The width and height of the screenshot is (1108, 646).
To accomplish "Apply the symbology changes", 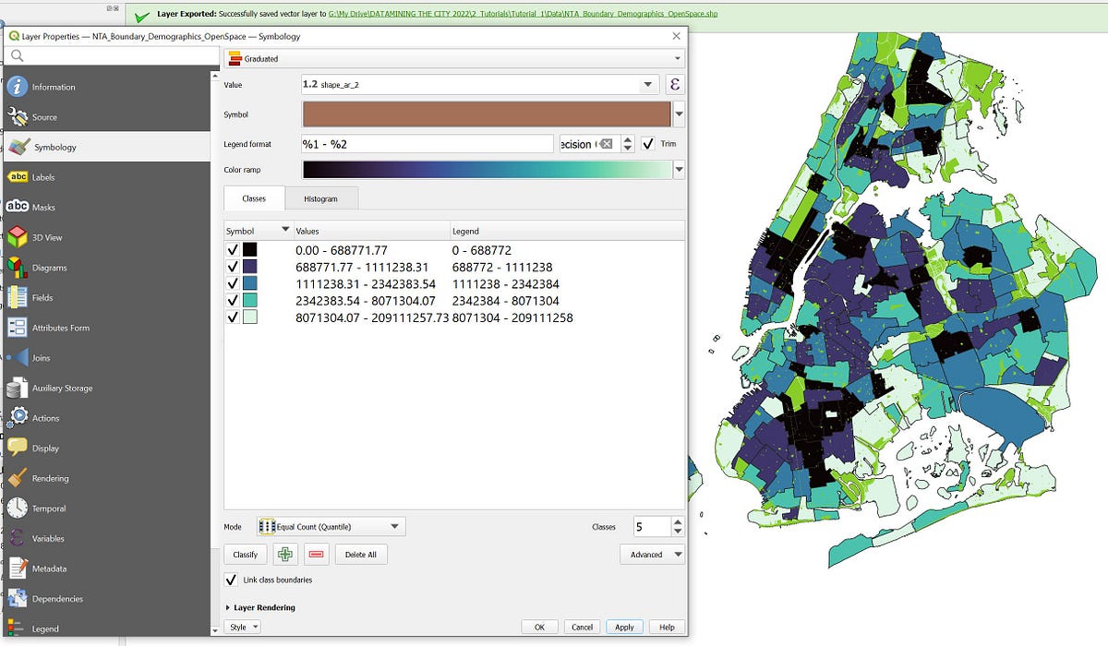I will point(624,627).
